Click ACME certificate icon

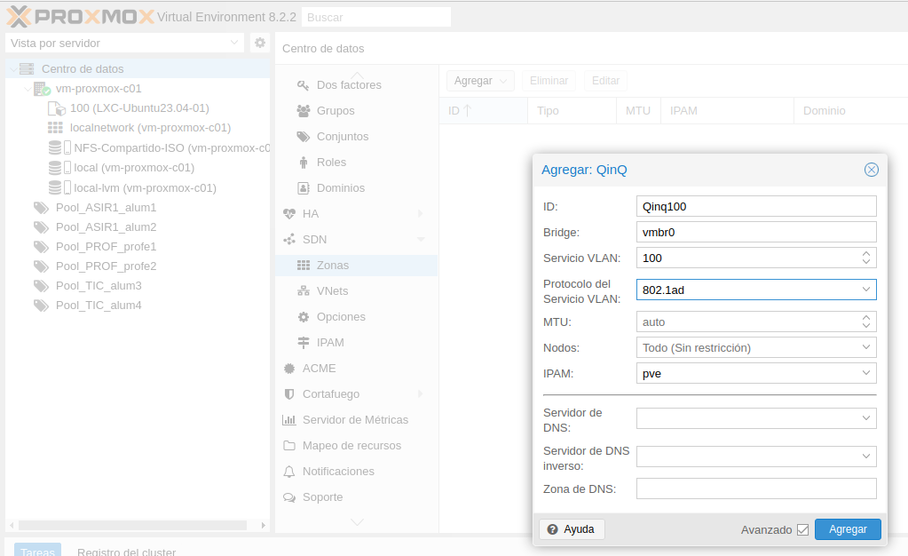[x=289, y=369]
